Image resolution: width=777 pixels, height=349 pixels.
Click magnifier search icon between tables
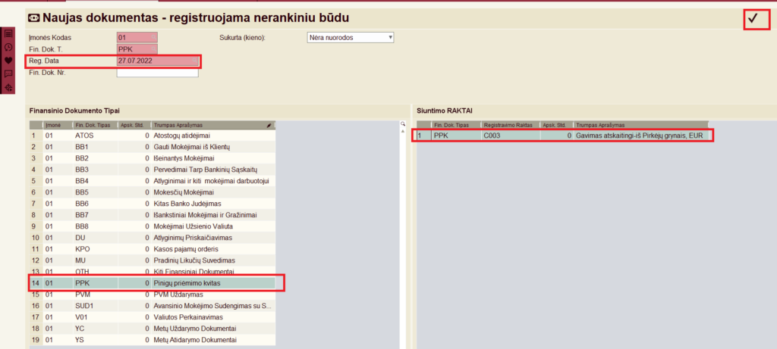point(403,124)
